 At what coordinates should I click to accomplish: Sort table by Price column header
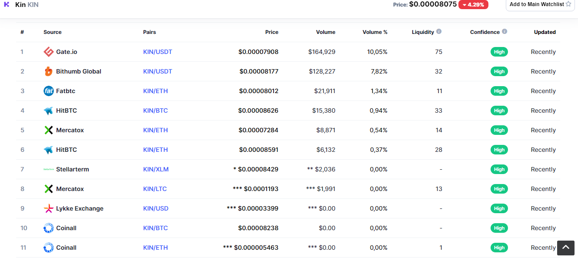272,32
